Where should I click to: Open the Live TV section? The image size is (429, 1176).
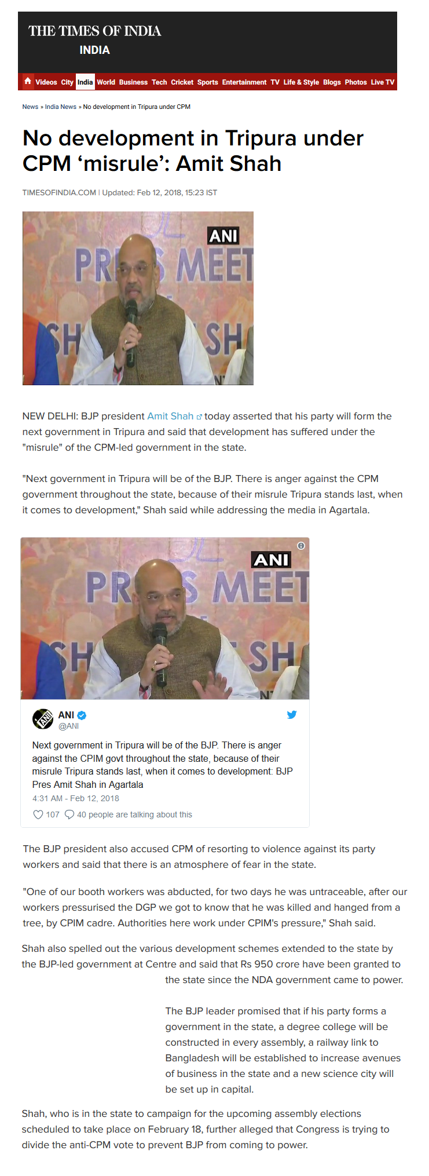(382, 82)
